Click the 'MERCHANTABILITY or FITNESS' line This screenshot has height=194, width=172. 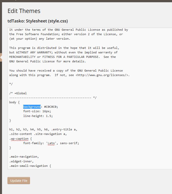[63, 57]
